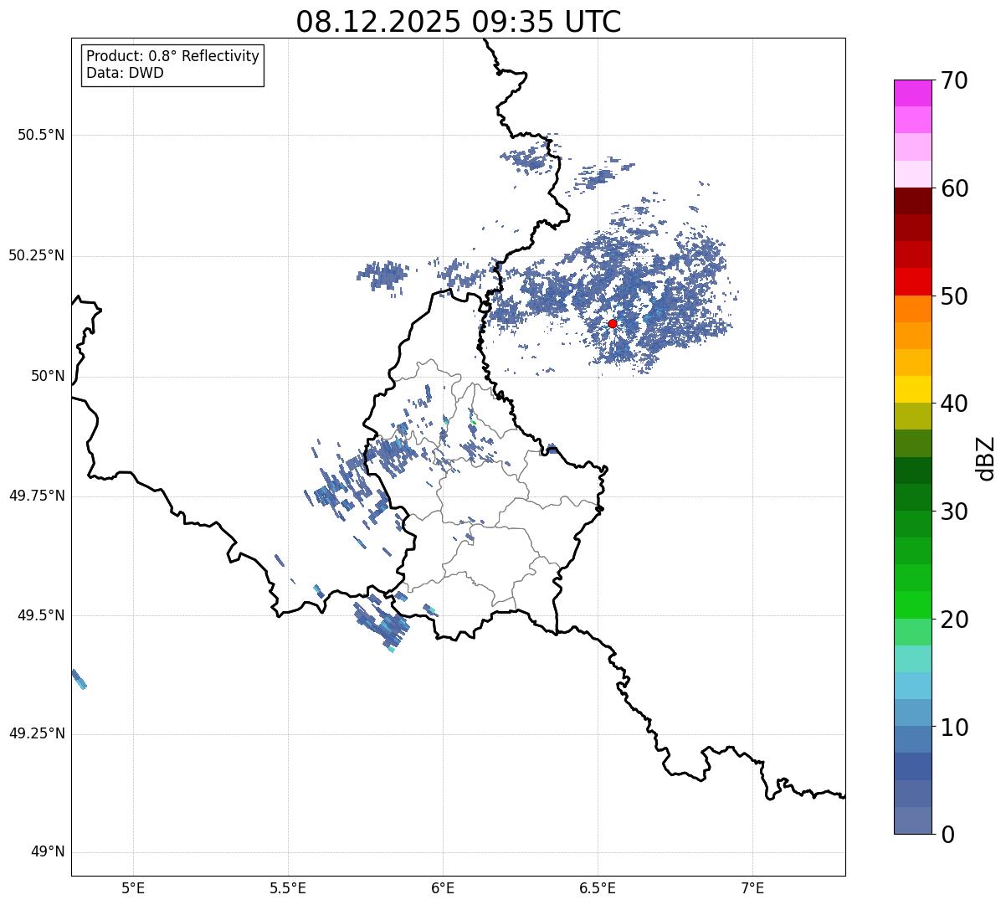Click the 49°N latitude tick label
This screenshot has width=1006, height=905.
click(48, 852)
